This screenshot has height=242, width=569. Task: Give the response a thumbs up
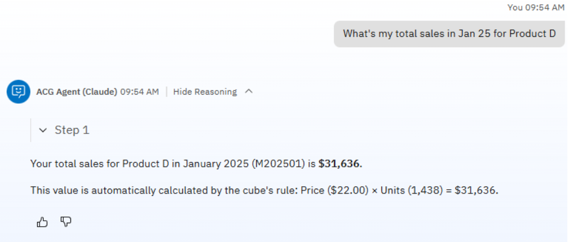coord(42,222)
